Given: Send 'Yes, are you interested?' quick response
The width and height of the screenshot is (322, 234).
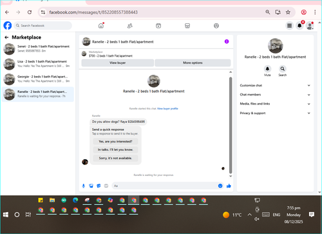Looking at the screenshot, I should (x=115, y=141).
